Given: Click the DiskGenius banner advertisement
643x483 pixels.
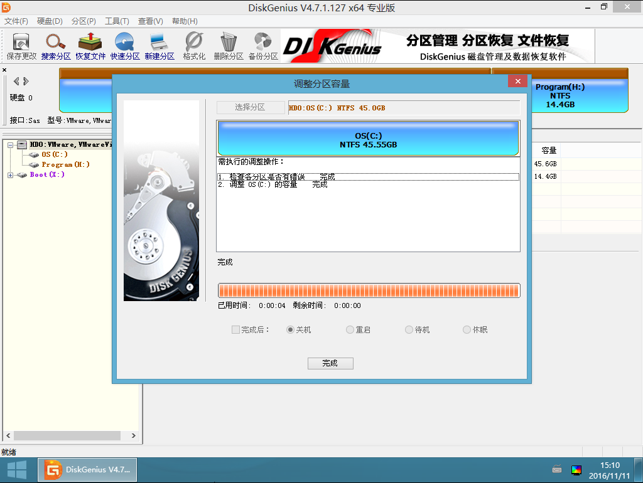Looking at the screenshot, I should click(438, 46).
